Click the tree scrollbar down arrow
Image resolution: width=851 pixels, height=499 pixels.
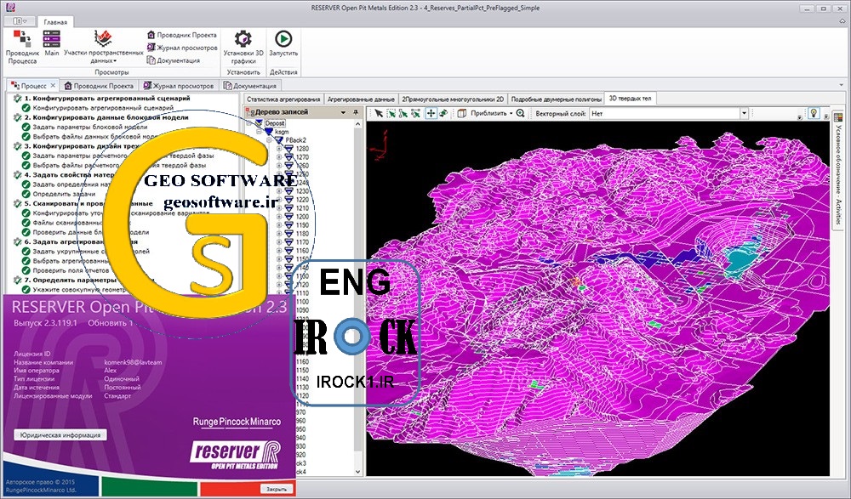pyautogui.click(x=357, y=472)
